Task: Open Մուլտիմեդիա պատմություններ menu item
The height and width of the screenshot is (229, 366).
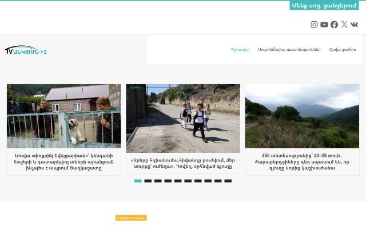Action: point(289,50)
